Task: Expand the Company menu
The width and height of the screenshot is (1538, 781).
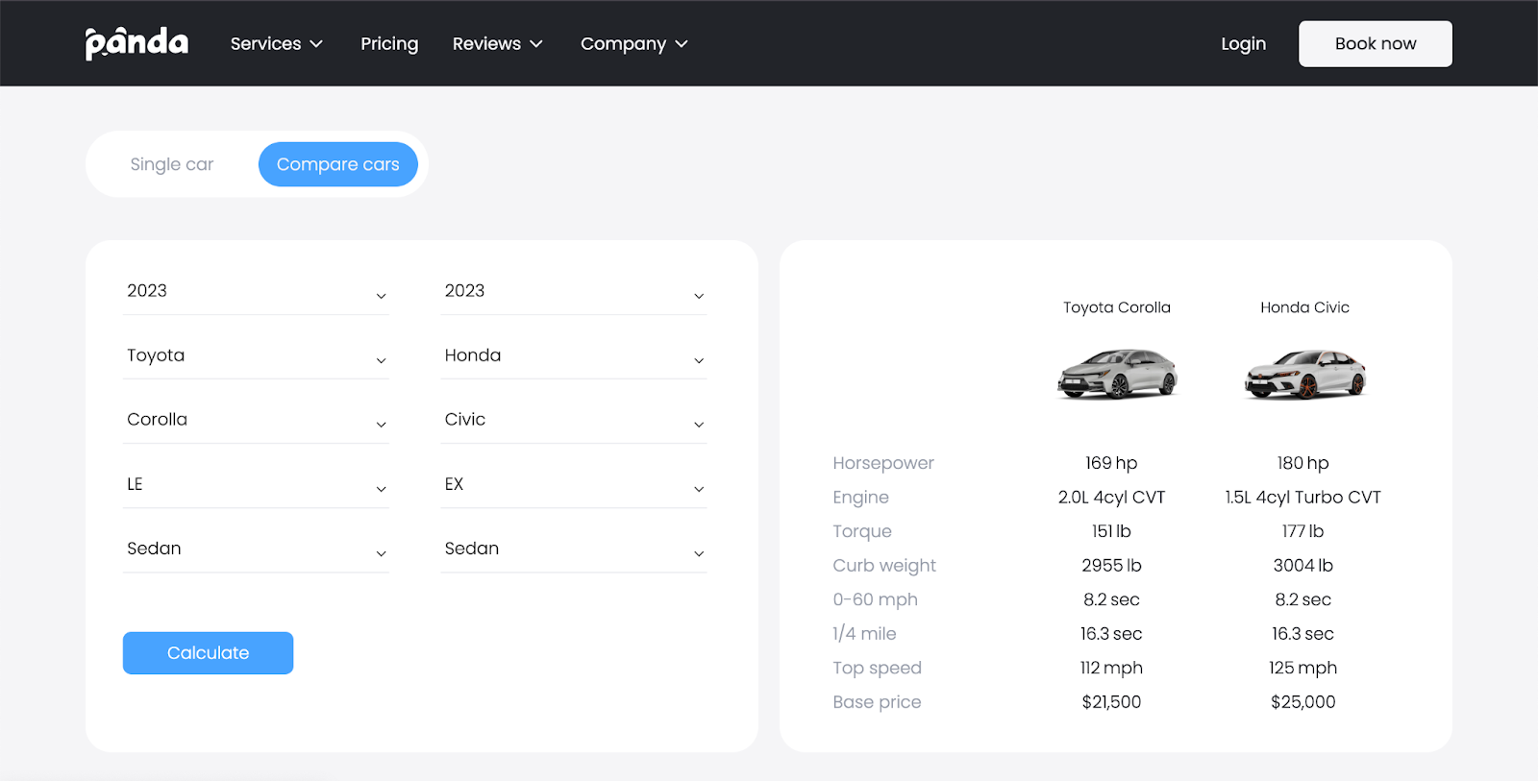Action: (633, 44)
